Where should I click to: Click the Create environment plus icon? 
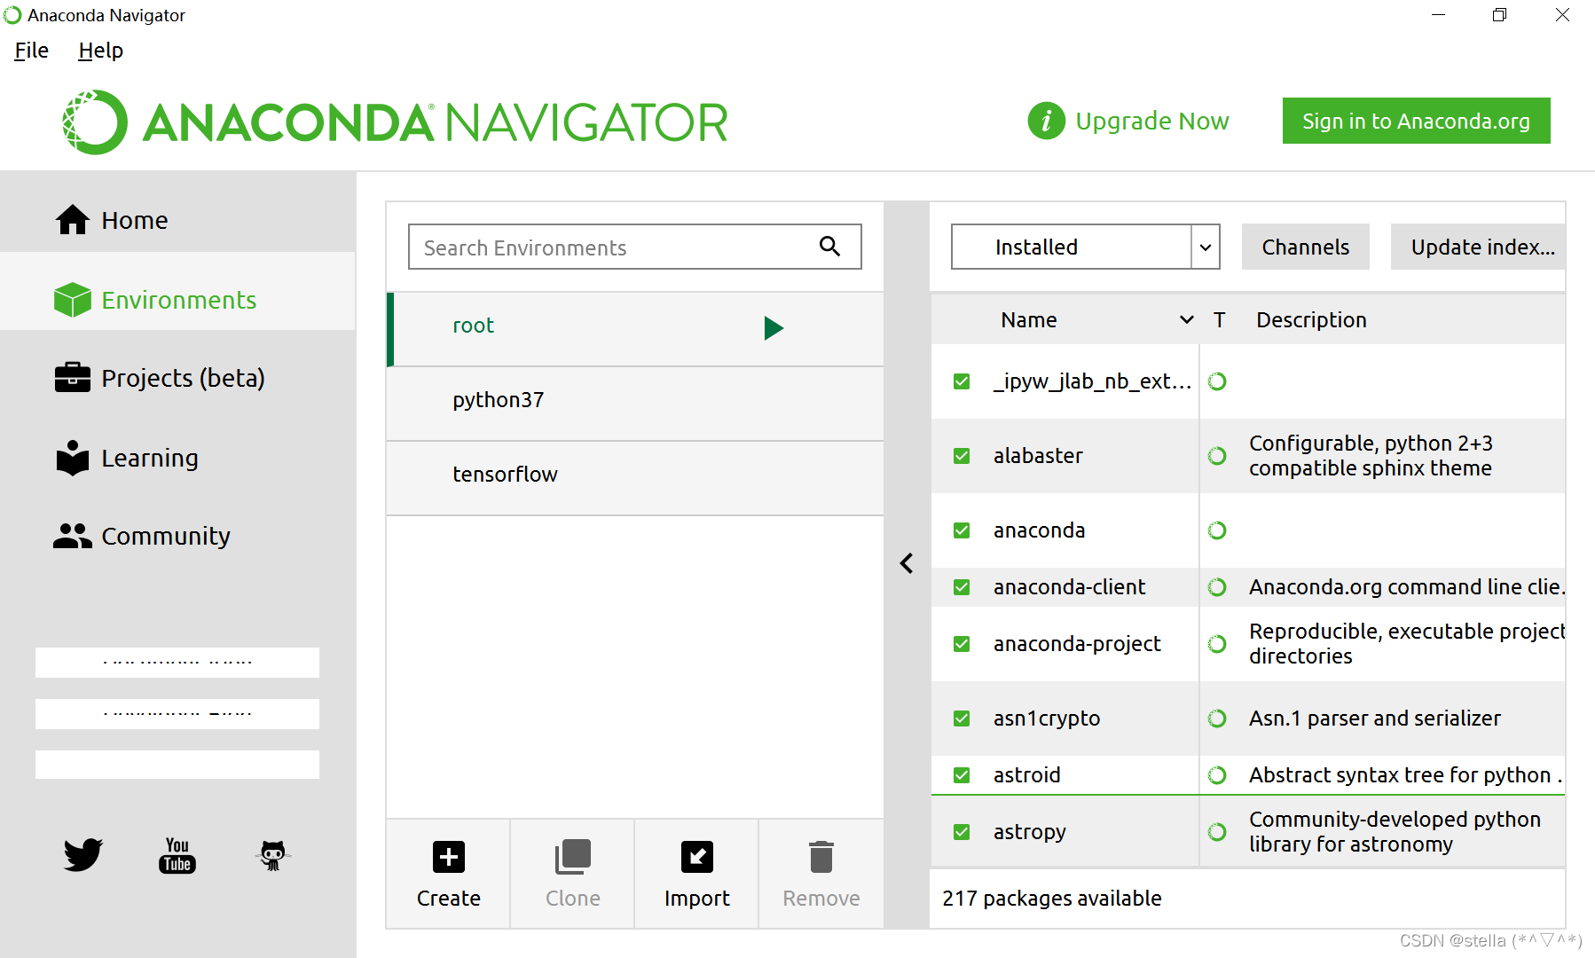[447, 857]
